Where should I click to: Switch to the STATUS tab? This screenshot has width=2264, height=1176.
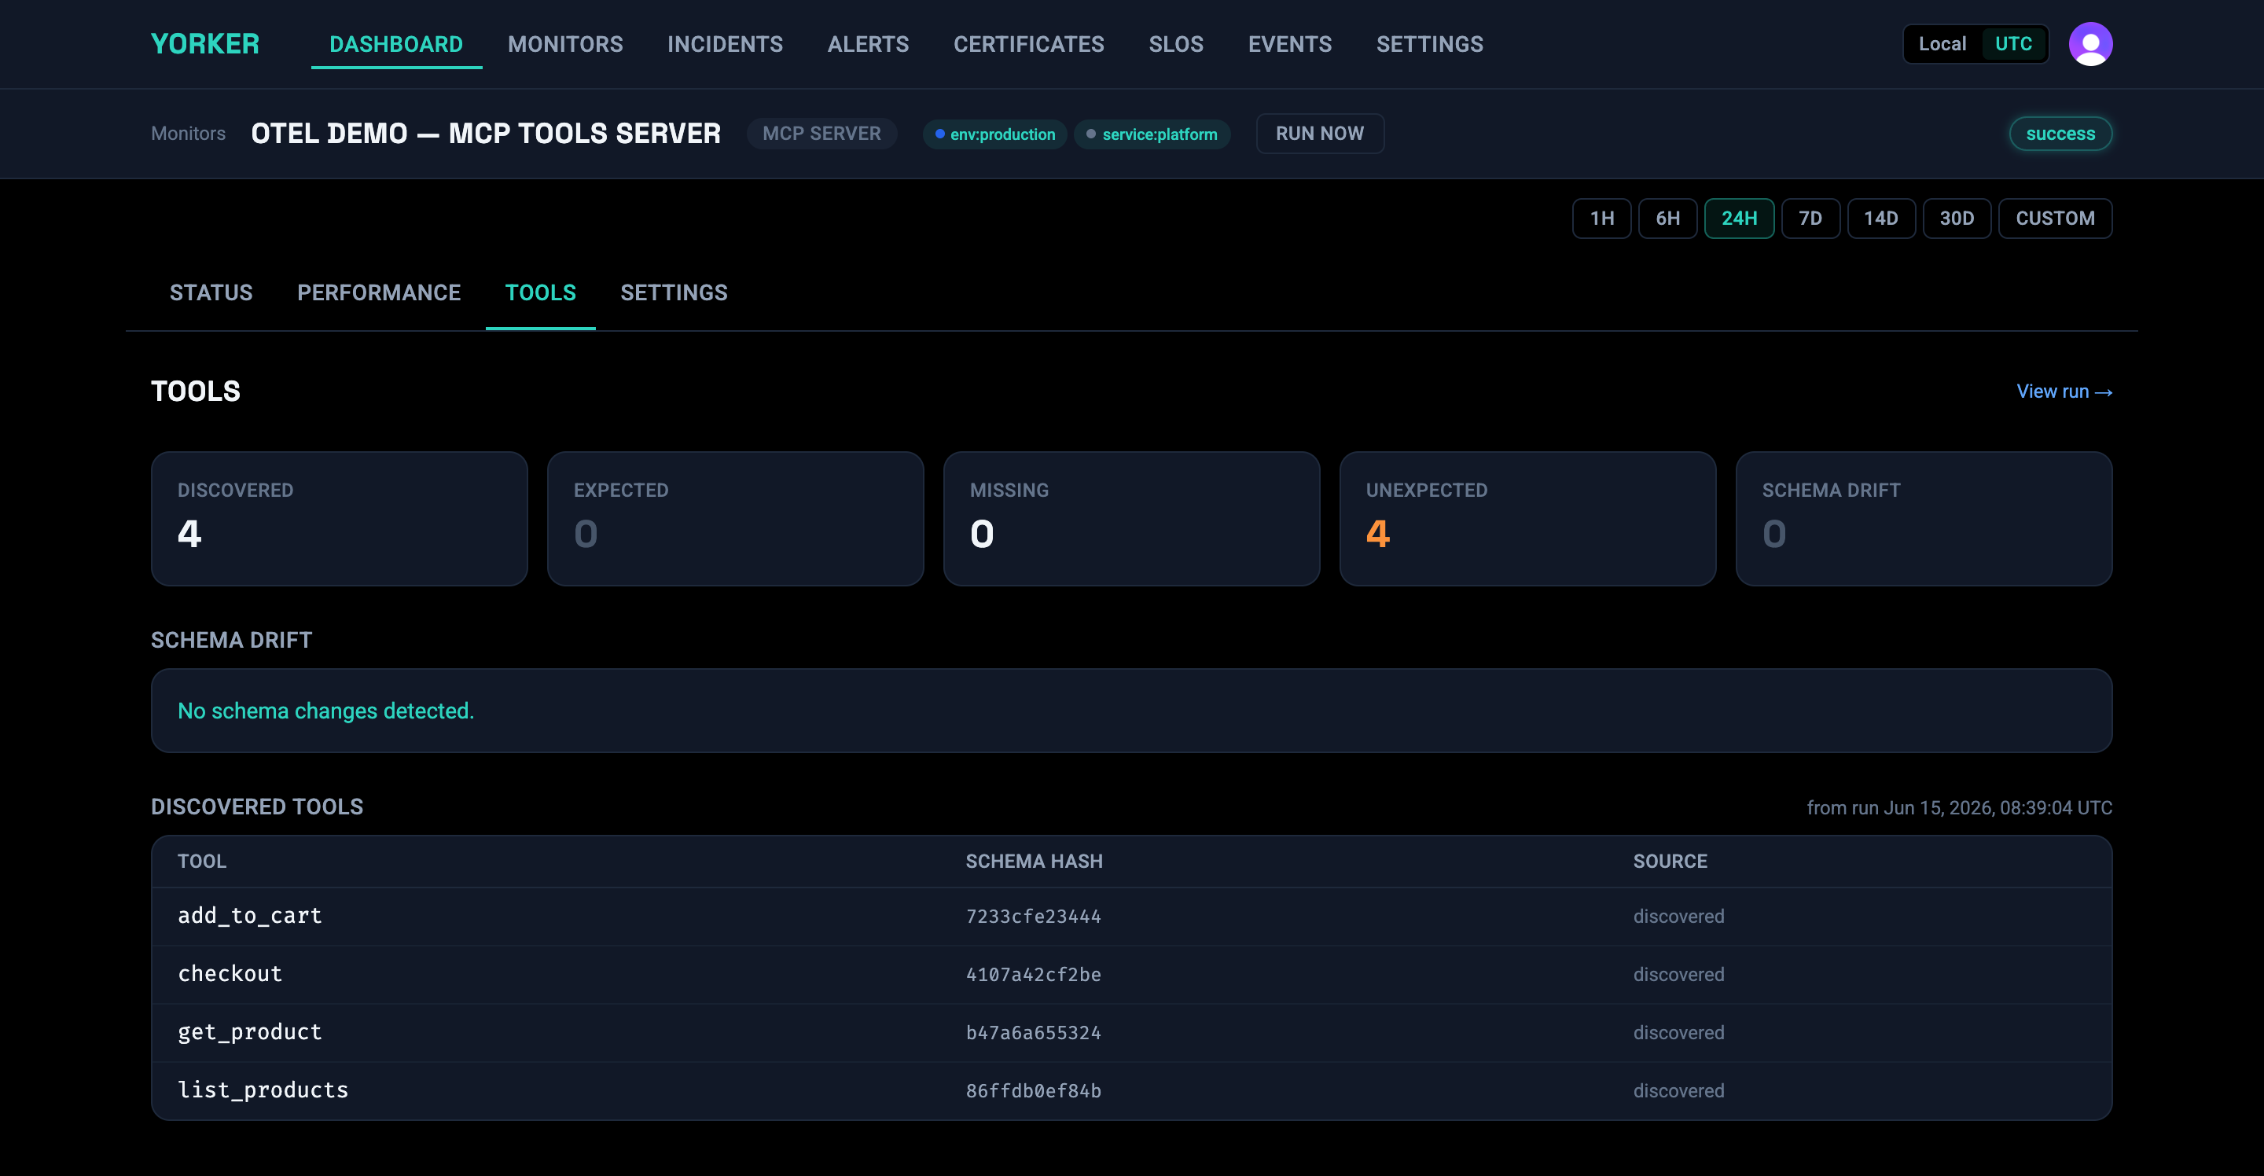[211, 292]
